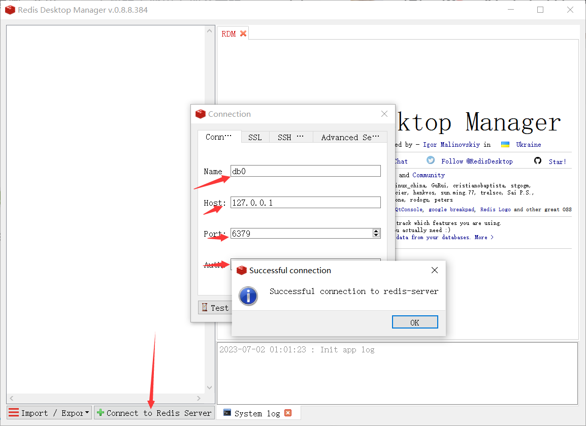Click the connection tree scroll up arrow
This screenshot has width=586, height=426.
[209, 31]
